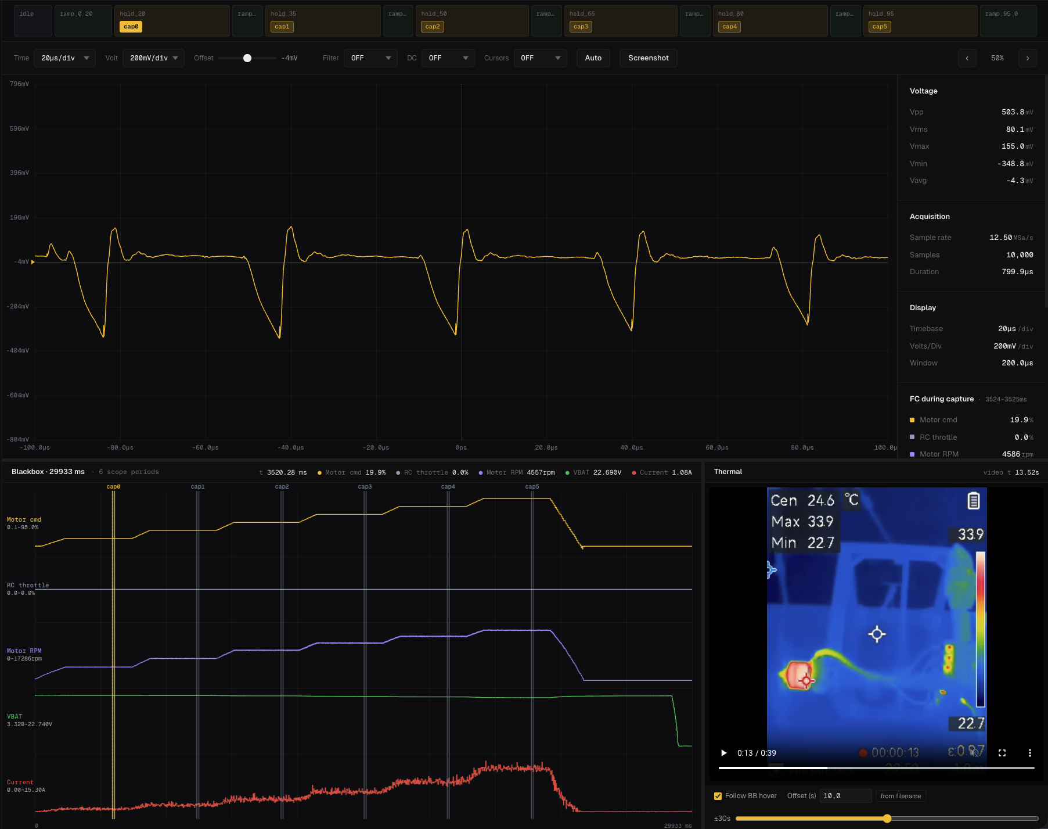The image size is (1048, 829).
Task: Open the DC OFF dropdown
Action: point(448,58)
